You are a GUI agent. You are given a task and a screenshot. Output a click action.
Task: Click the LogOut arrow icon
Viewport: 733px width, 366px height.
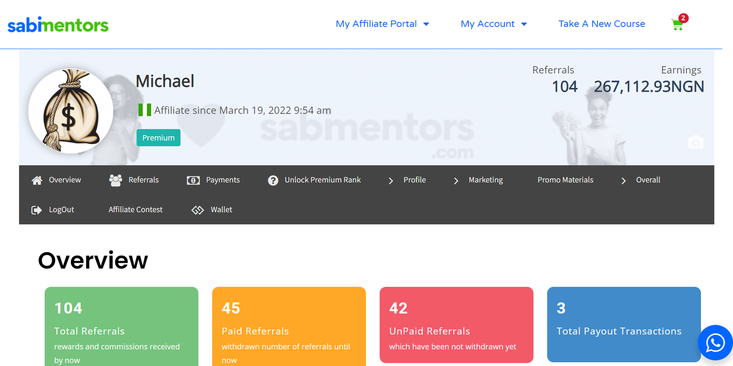[x=37, y=210]
